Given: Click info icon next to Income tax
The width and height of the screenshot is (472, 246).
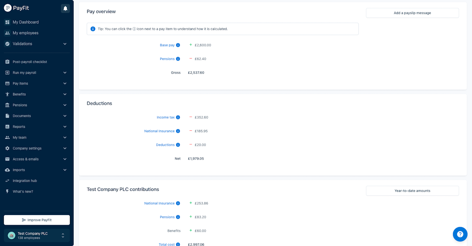Looking at the screenshot, I should [178, 118].
